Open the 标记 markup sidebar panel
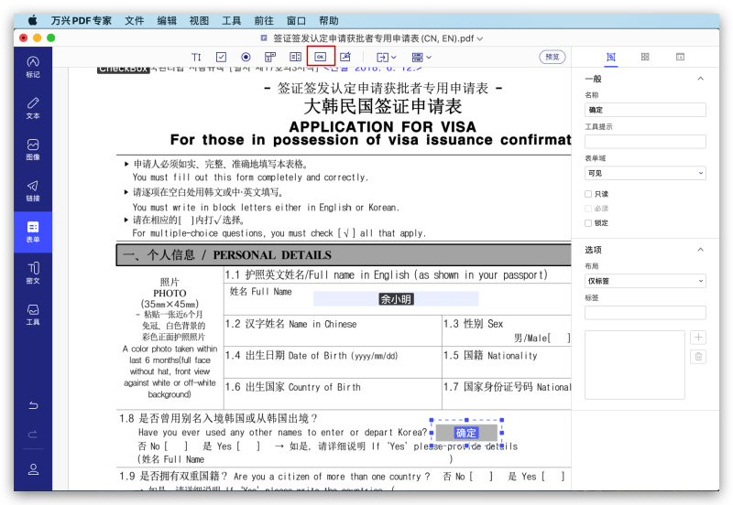 tap(33, 66)
